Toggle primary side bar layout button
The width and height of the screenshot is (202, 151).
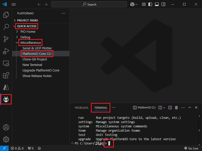coord(150,4)
